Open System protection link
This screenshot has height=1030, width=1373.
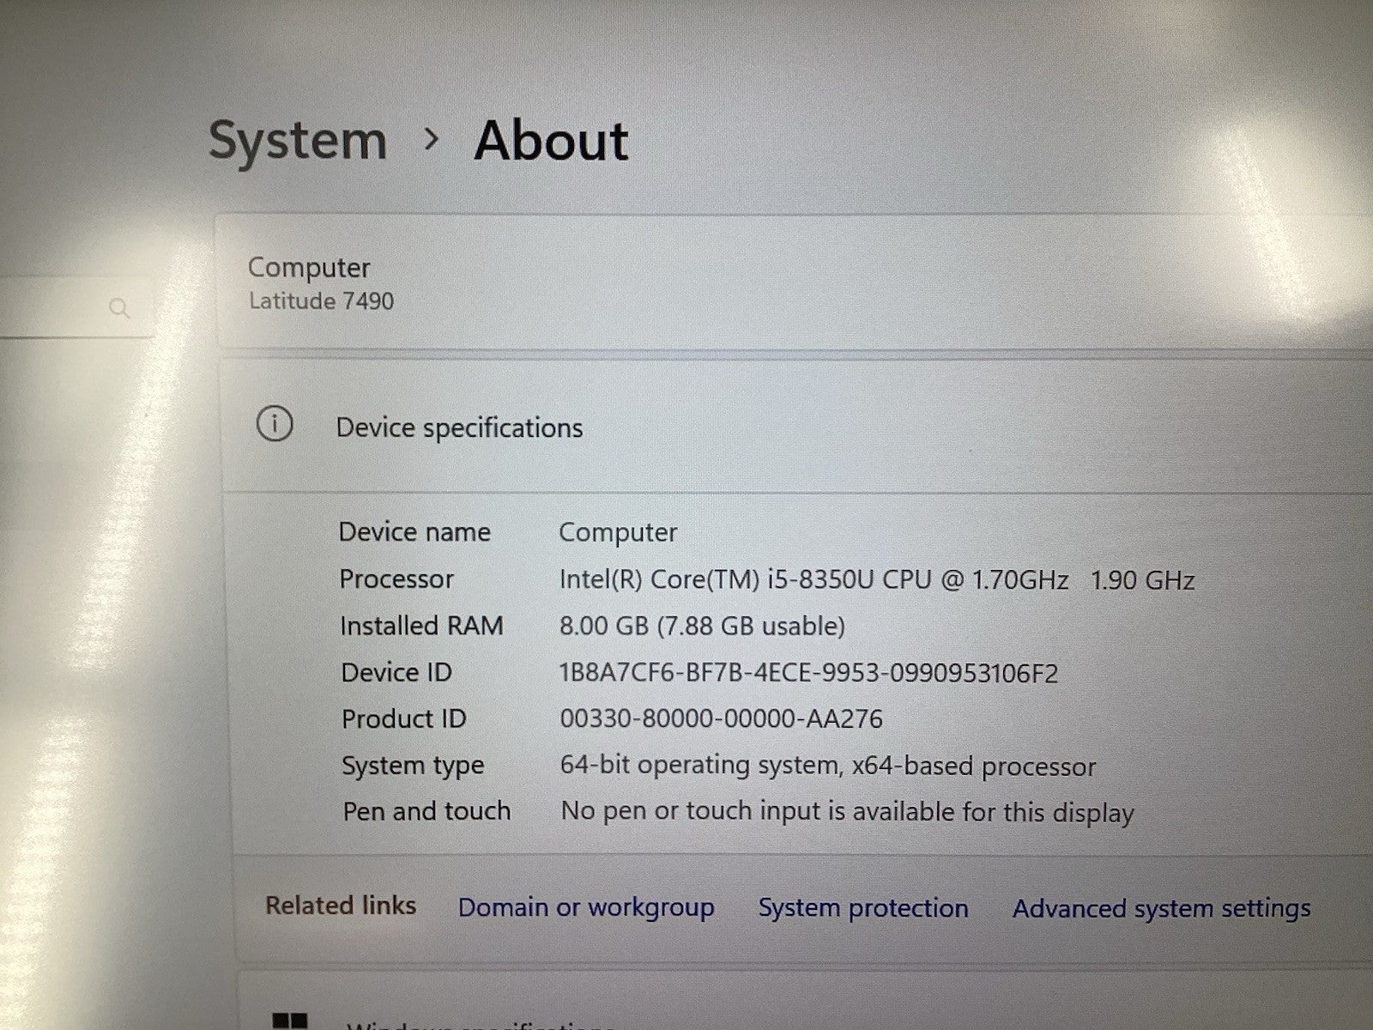coord(863,908)
